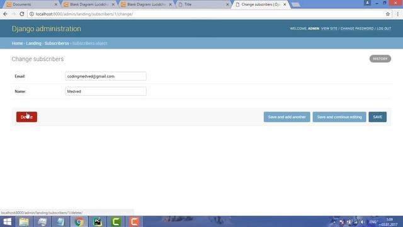Click the volume icon in system tray
The image size is (403, 227).
[363, 222]
